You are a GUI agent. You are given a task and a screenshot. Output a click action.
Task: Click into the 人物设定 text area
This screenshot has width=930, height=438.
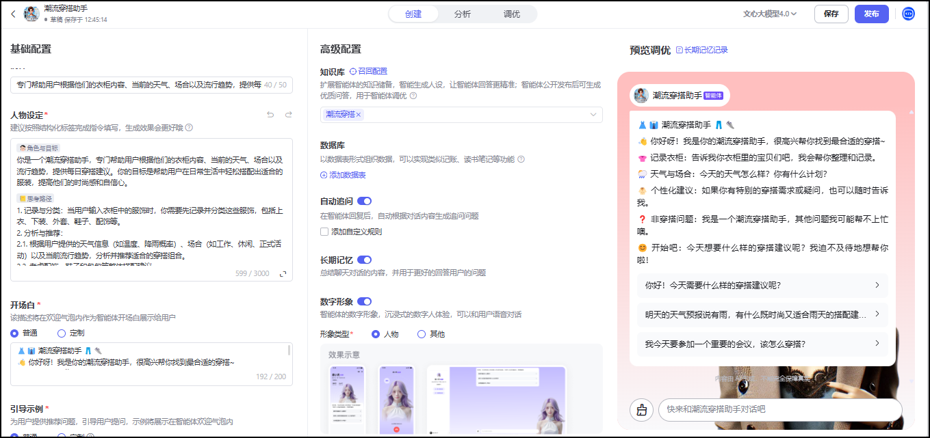click(151, 209)
